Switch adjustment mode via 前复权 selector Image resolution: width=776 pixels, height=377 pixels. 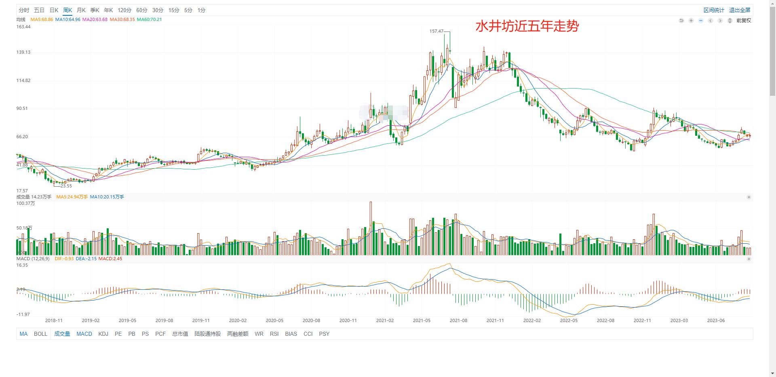pos(744,20)
